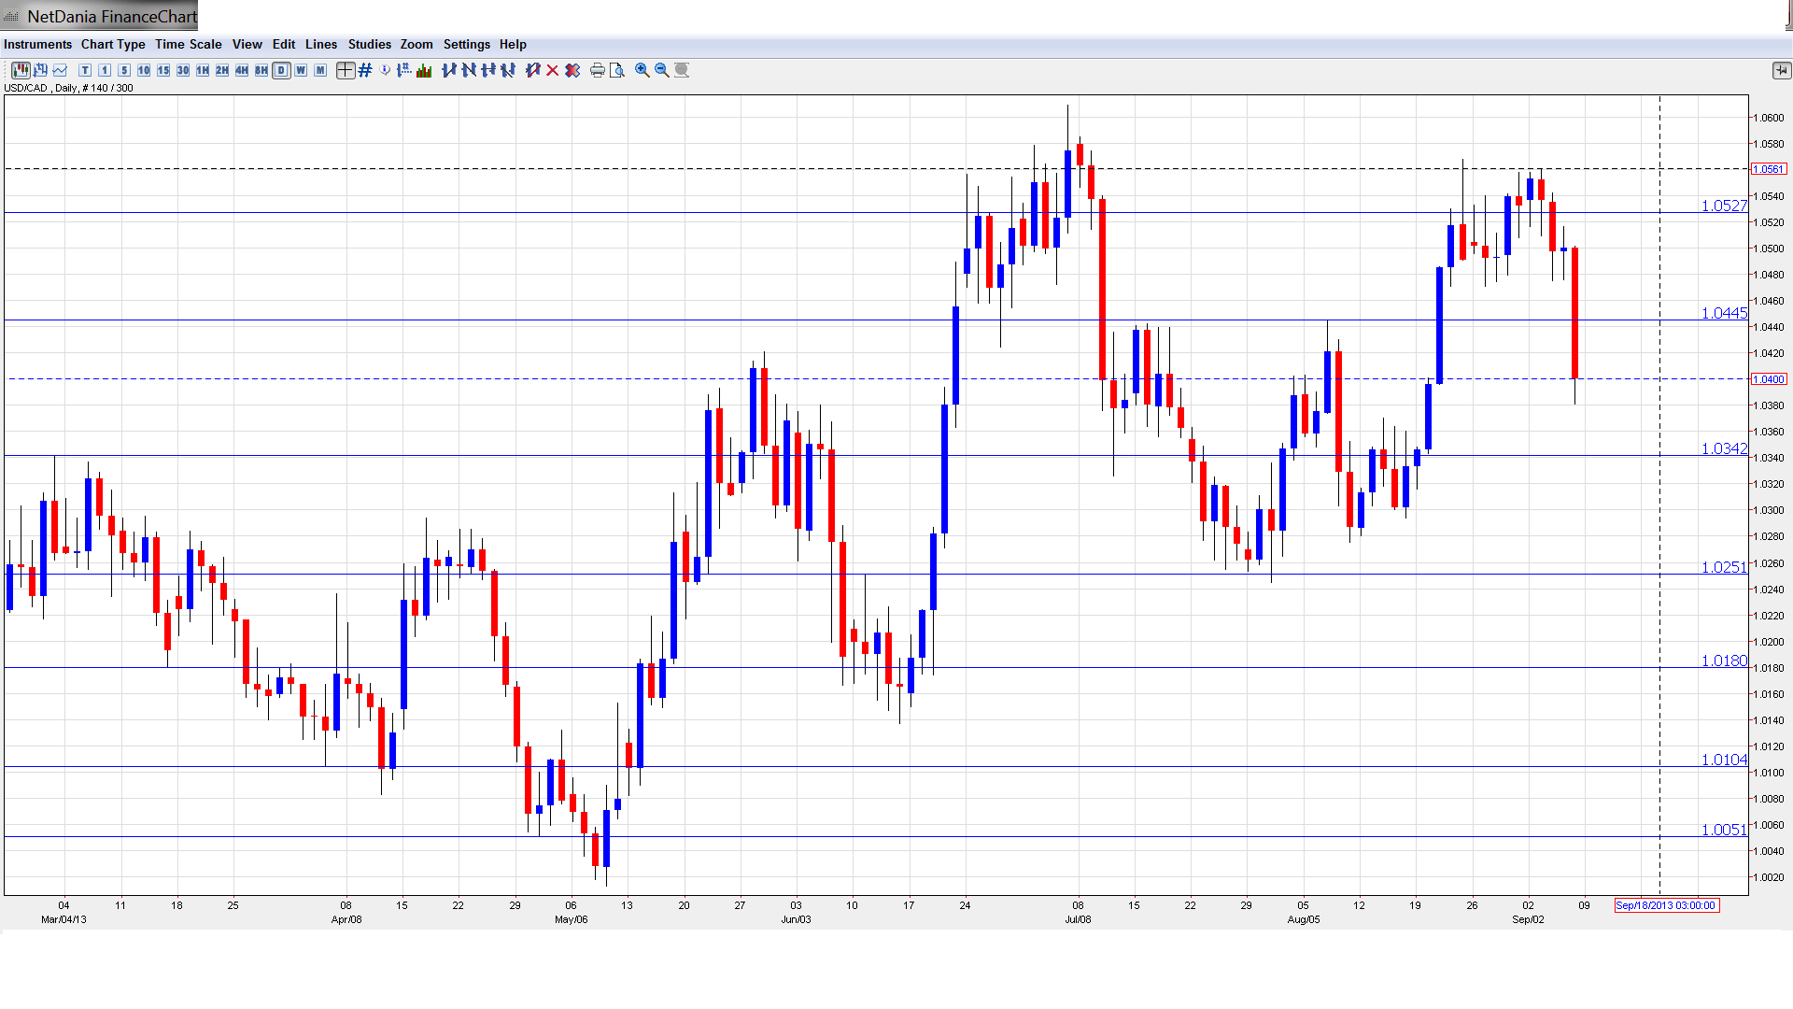1793x1009 pixels.
Task: Click the 1.0561 red price label
Action: pyautogui.click(x=1769, y=169)
